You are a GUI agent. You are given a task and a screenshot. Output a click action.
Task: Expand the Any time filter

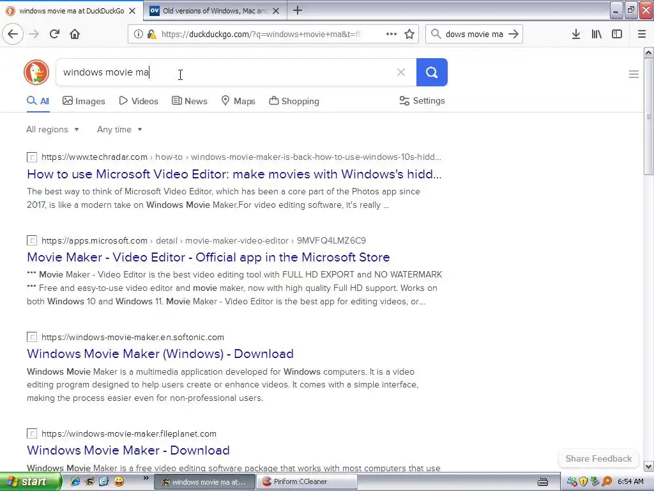coord(119,129)
